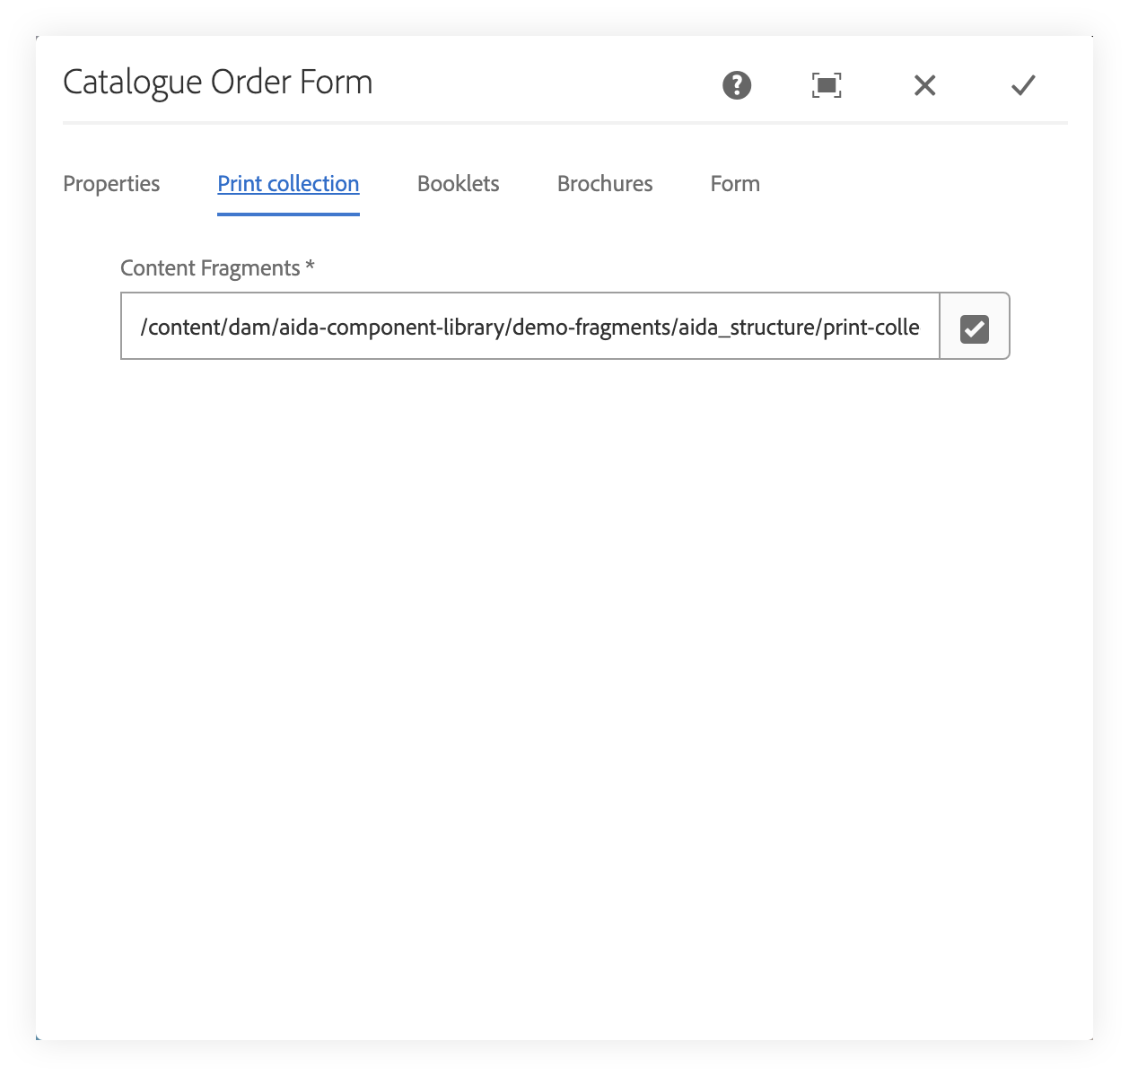The image size is (1129, 1076).
Task: Activate the screen-expand icon in the header
Action: tap(827, 85)
